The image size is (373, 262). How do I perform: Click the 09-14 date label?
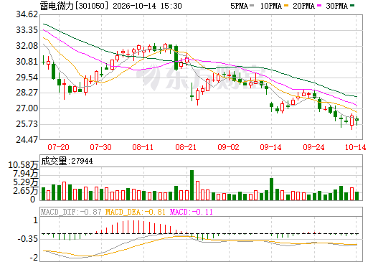point(270,147)
